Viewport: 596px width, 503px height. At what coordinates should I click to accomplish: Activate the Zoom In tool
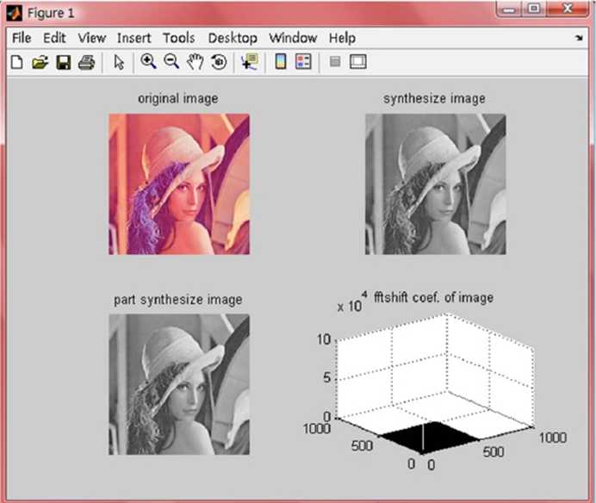coord(148,62)
